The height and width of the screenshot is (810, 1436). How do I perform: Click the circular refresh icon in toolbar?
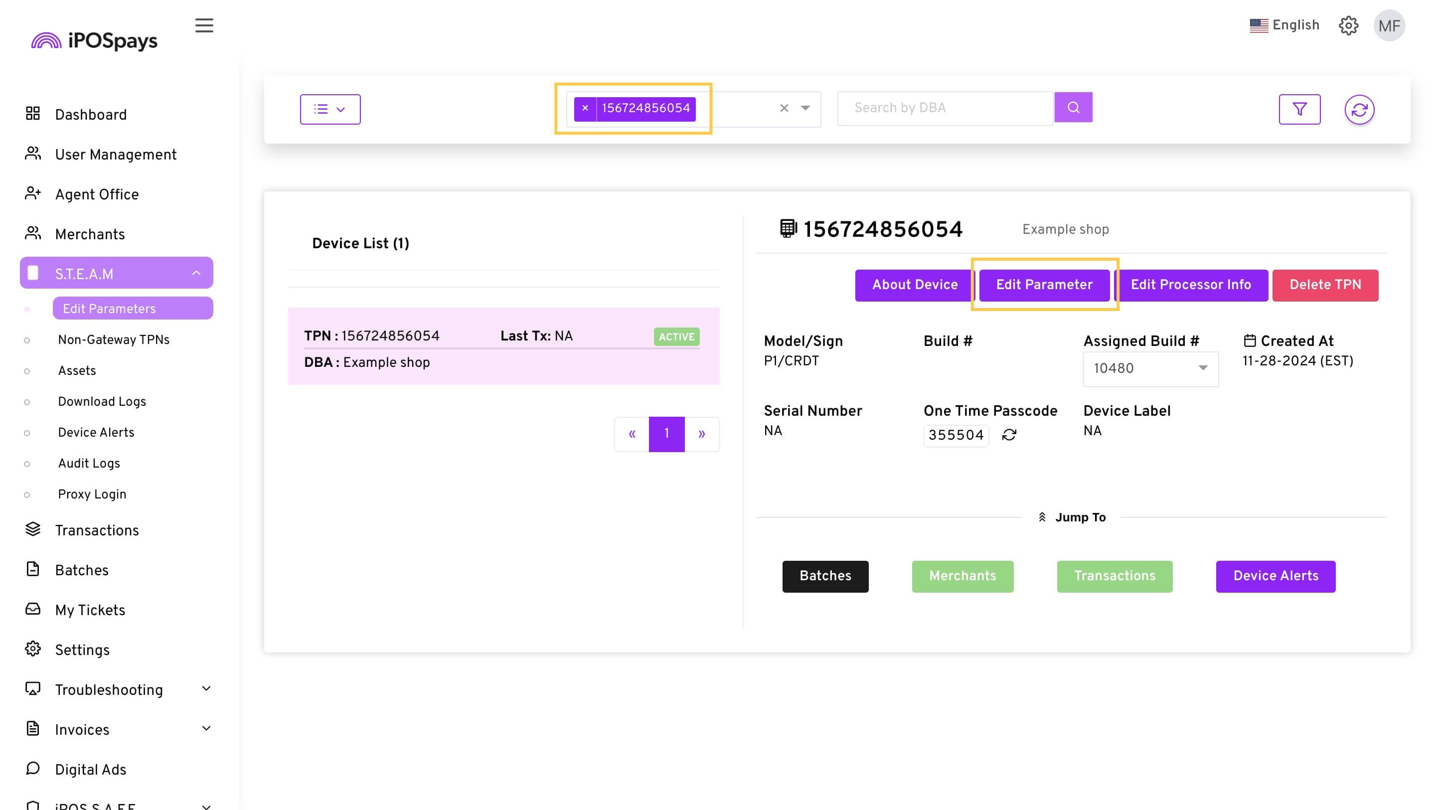(1359, 110)
